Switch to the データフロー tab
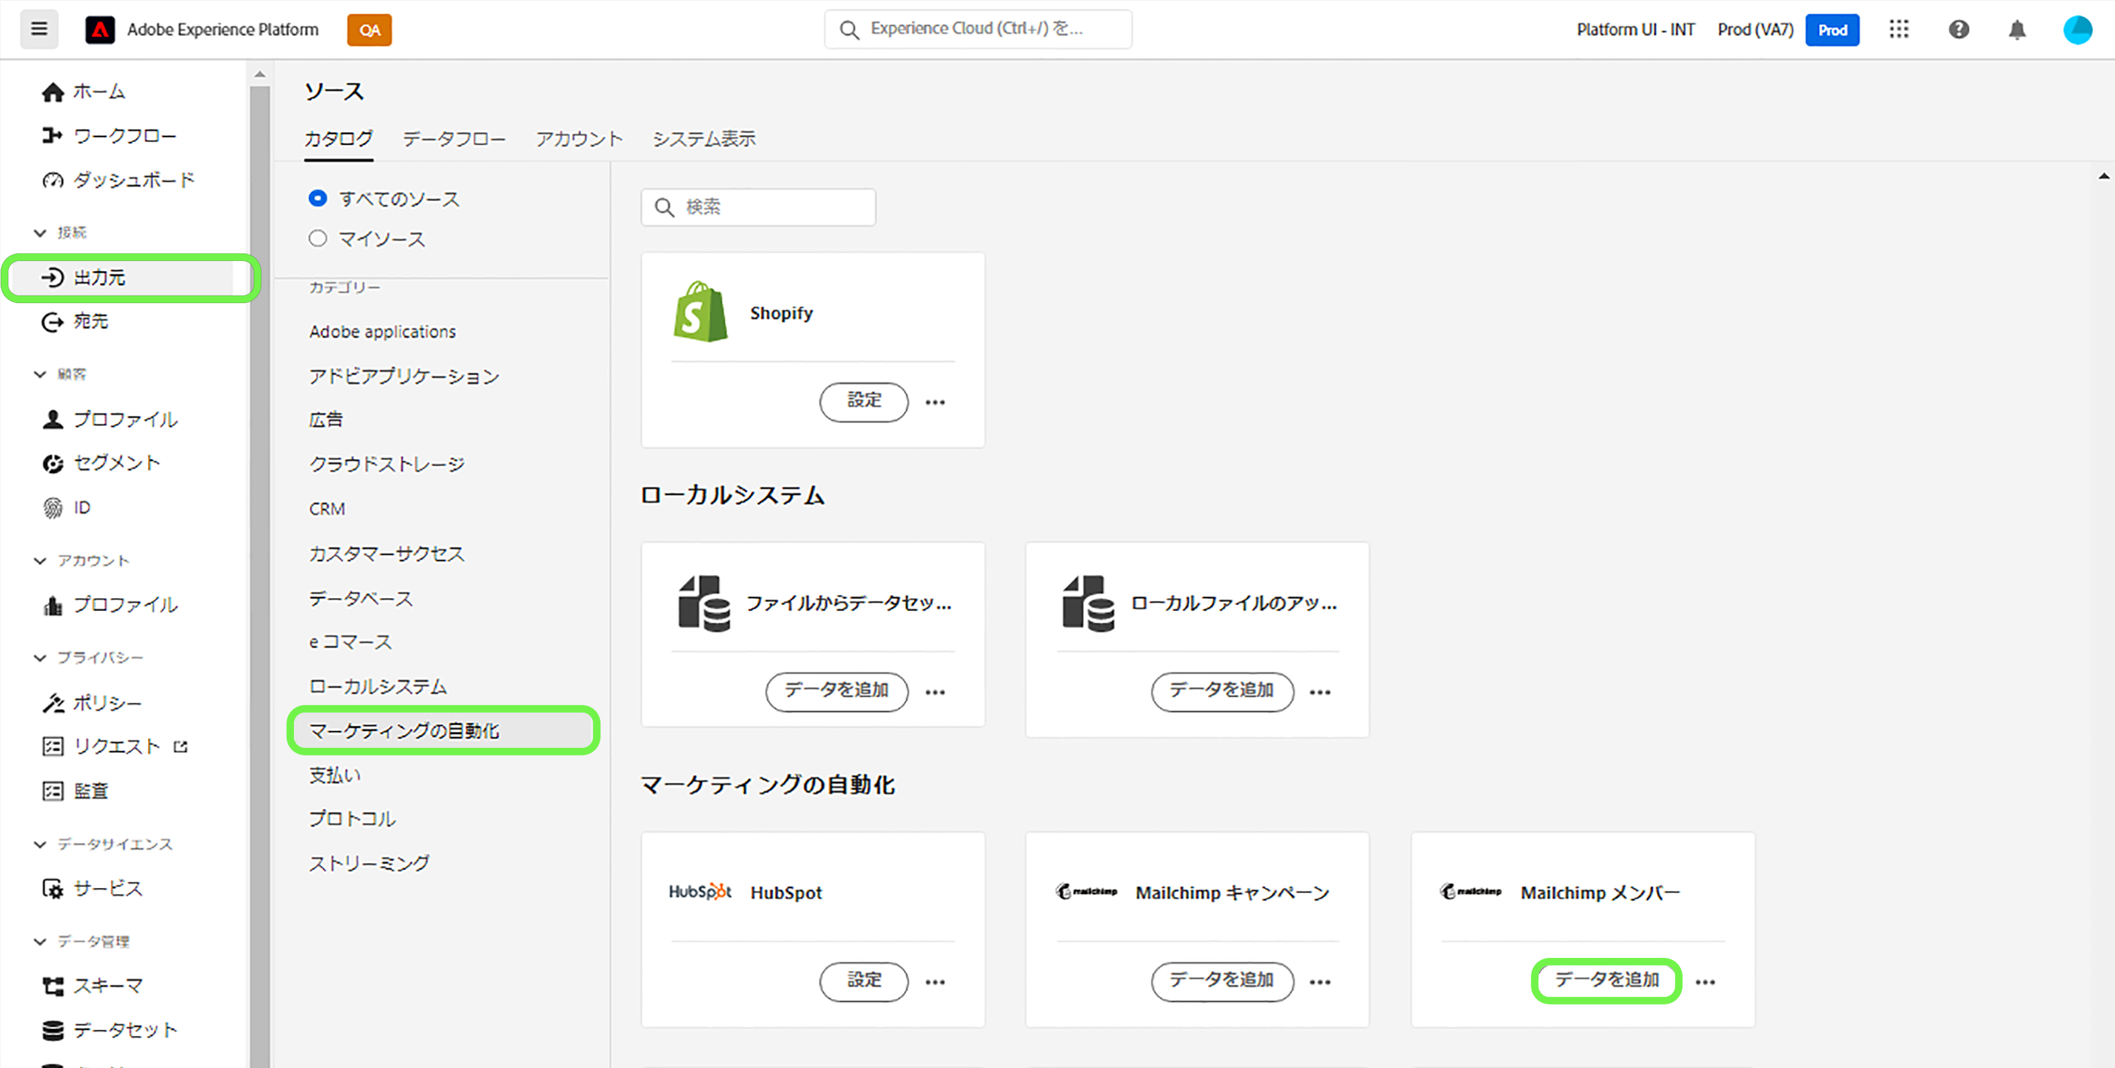 453,138
